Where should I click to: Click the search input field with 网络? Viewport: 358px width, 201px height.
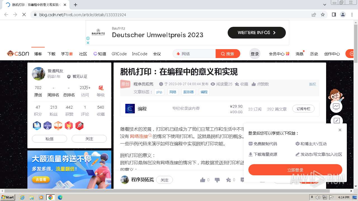pyautogui.click(x=194, y=54)
